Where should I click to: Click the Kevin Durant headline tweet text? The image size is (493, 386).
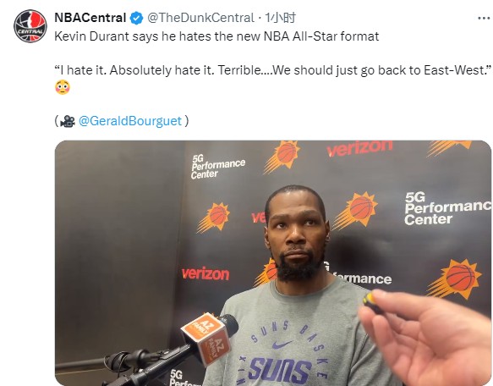pyautogui.click(x=216, y=36)
